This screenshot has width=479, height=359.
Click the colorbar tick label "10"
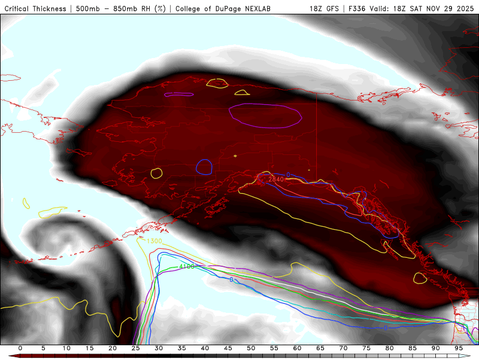[66, 348]
